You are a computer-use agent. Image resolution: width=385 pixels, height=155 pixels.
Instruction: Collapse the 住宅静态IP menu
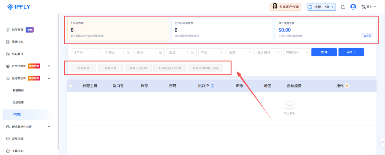(49, 78)
